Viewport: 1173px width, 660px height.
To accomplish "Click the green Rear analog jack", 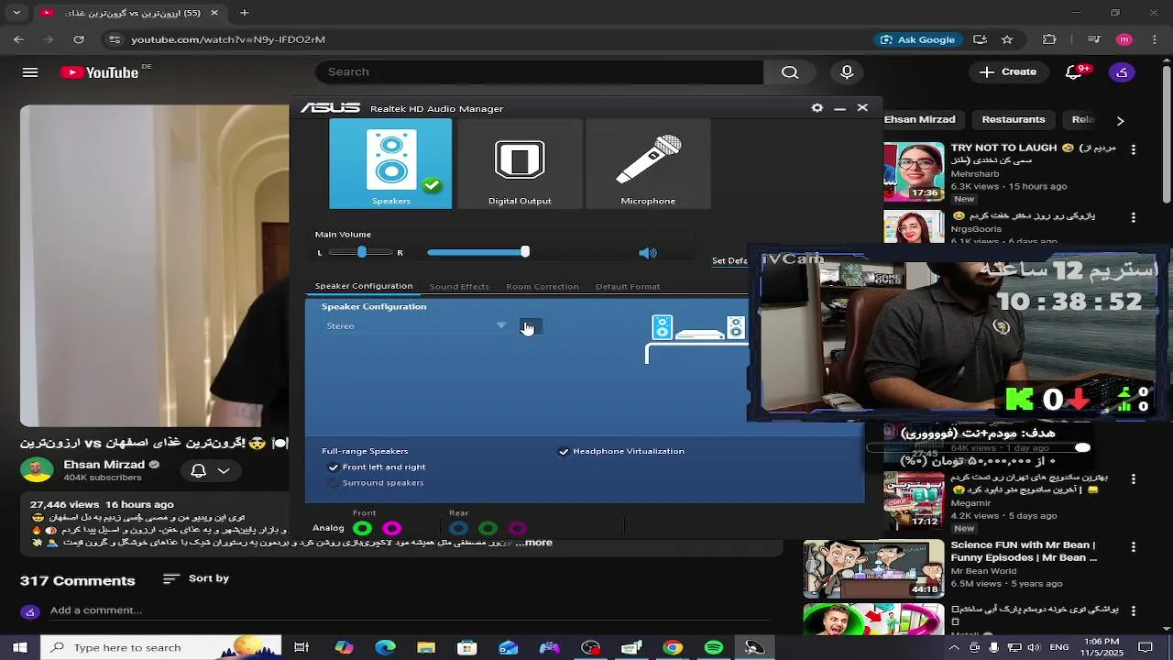I will pos(488,528).
